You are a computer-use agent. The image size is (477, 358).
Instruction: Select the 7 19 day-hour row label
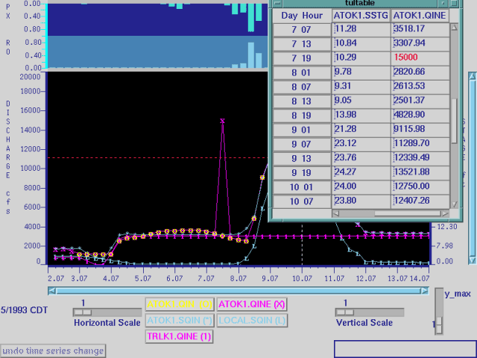click(302, 58)
